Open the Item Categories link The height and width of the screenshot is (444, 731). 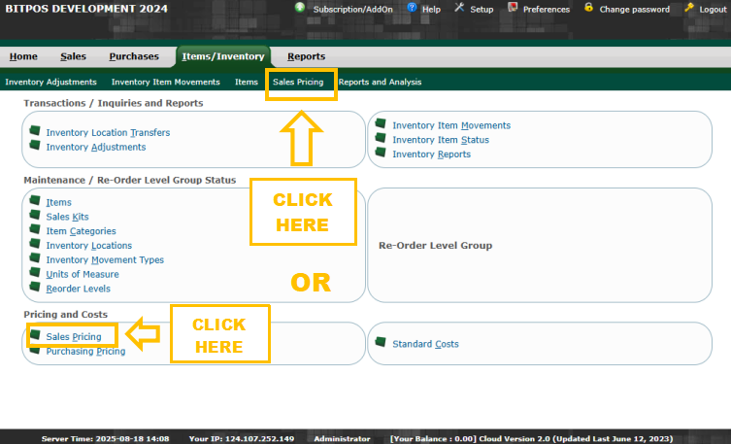click(x=81, y=231)
